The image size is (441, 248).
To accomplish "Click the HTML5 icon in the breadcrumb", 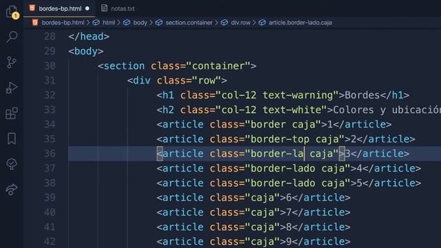I will [x=35, y=23].
